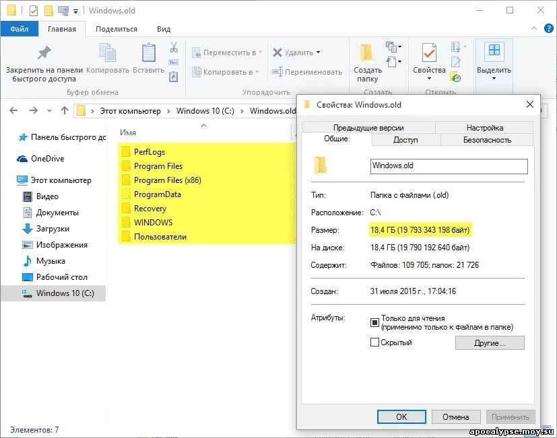
Task: Click the Pin to Quick Access icon
Action: [44, 53]
